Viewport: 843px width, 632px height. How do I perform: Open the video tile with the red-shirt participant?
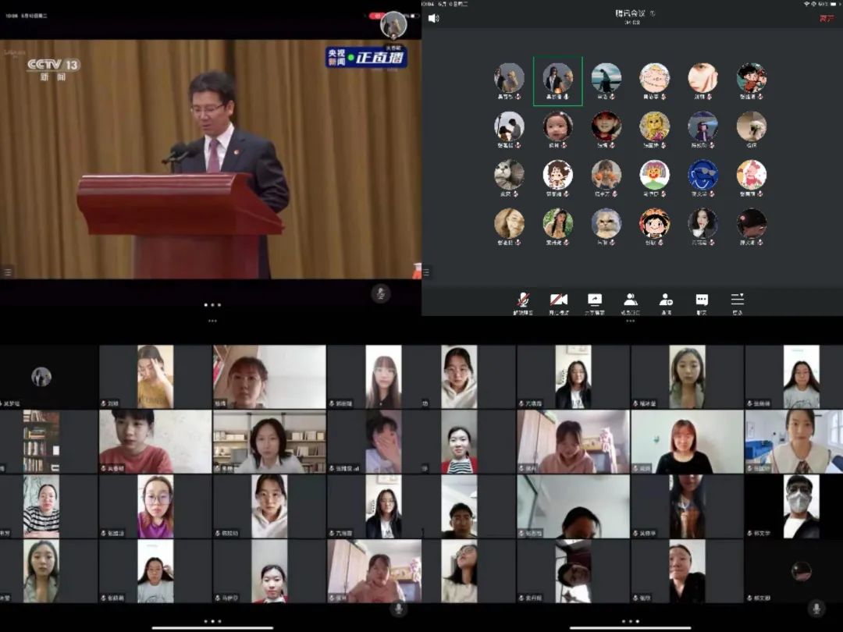pyautogui.click(x=155, y=441)
